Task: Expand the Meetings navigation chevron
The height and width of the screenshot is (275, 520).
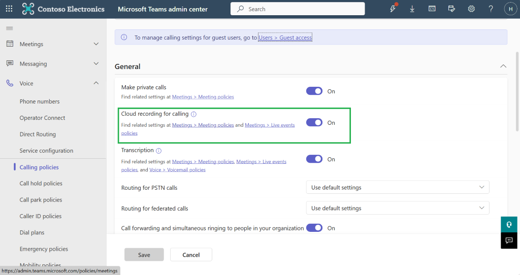Action: 96,44
